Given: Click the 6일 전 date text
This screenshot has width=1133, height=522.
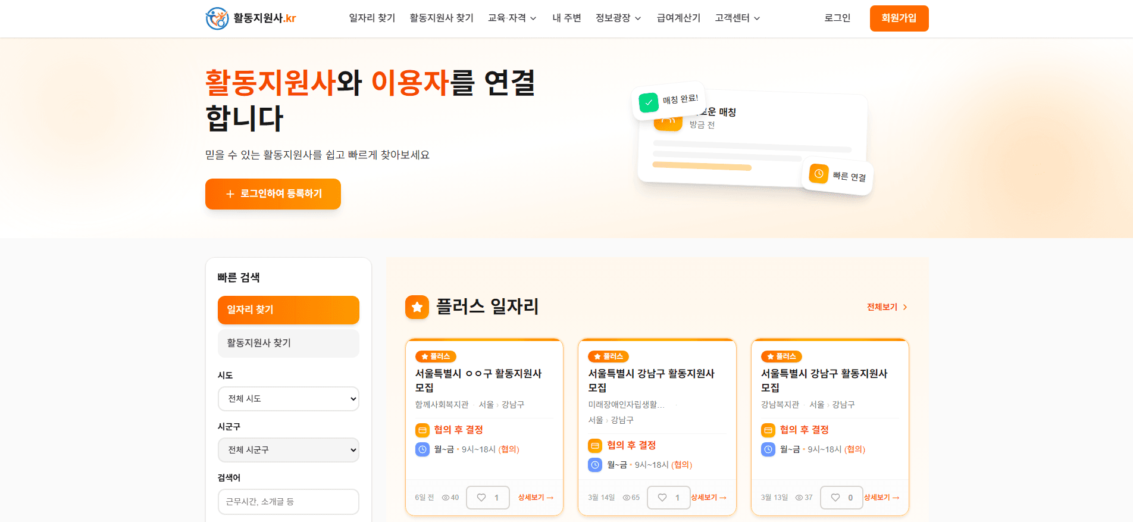Looking at the screenshot, I should (x=424, y=498).
